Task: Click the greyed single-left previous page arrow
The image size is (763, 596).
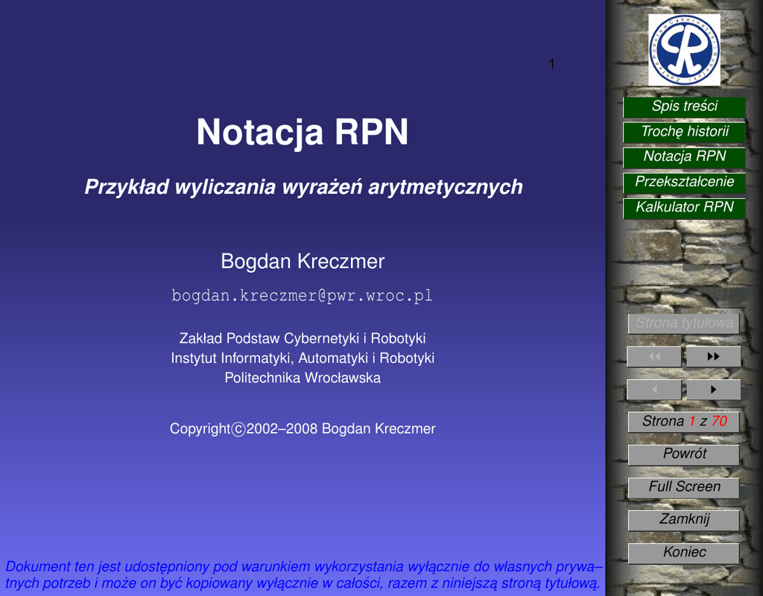Action: coord(654,390)
